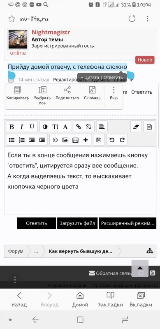This screenshot has height=329, width=160.
Task: Click Форум breadcrumb
Action: 16,251
